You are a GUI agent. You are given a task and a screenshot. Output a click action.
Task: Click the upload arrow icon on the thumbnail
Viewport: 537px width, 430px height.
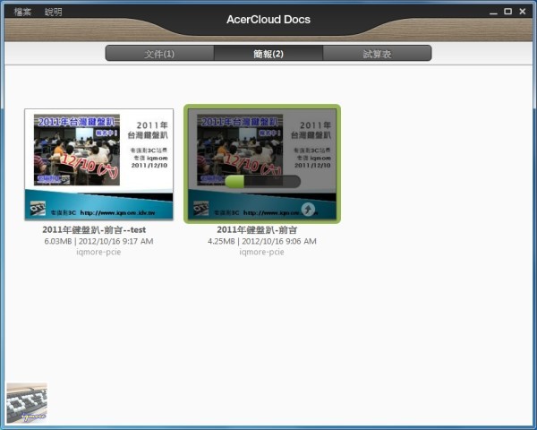[308, 209]
